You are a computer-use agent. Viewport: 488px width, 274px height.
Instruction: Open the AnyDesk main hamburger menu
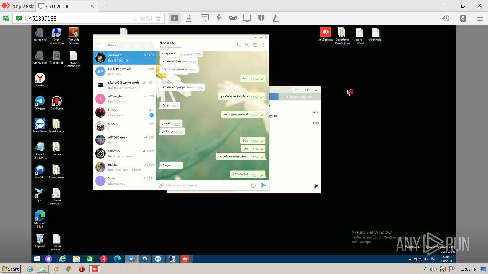[x=480, y=18]
